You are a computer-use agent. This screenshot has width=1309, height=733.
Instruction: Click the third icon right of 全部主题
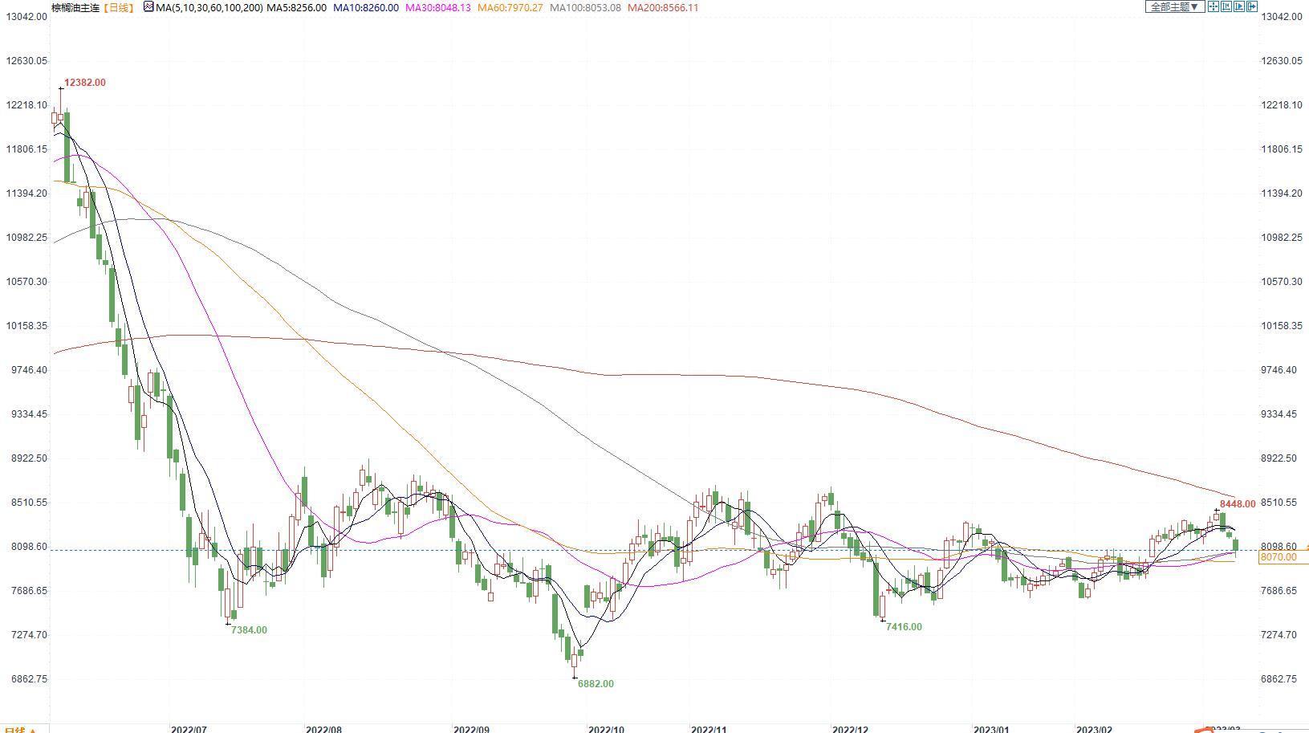point(1239,6)
